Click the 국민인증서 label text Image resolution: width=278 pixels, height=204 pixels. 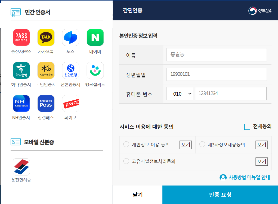(46, 85)
